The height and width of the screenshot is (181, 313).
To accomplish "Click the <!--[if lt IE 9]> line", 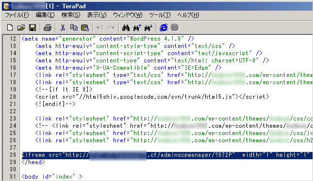I will click(64, 90).
